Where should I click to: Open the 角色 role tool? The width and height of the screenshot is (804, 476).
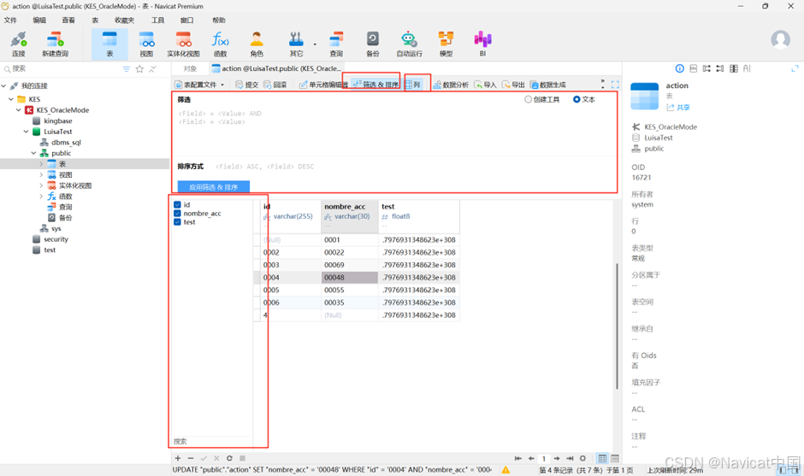[x=257, y=44]
